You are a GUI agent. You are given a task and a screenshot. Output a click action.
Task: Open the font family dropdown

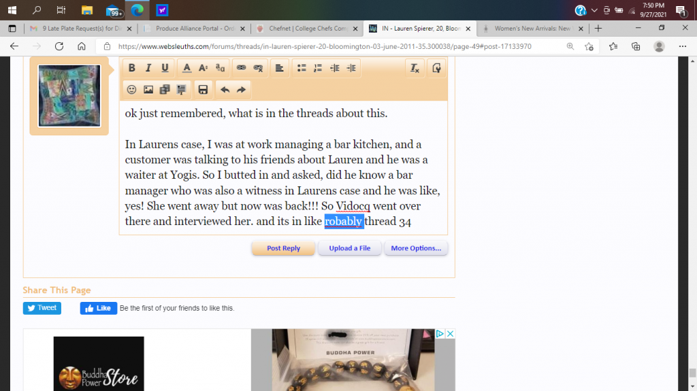click(220, 68)
